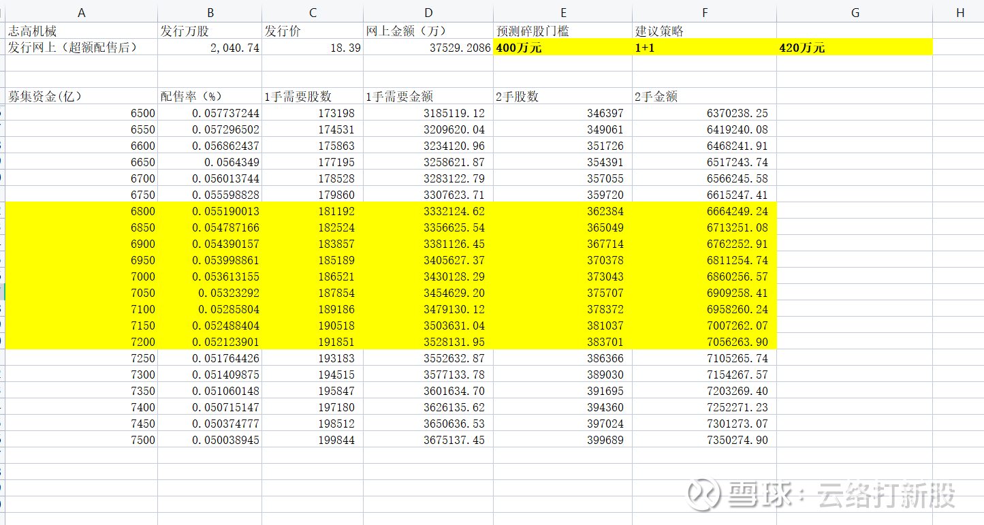The image size is (984, 525).
Task: Click the highlighted 1+1 strategy cell
Action: click(x=705, y=47)
